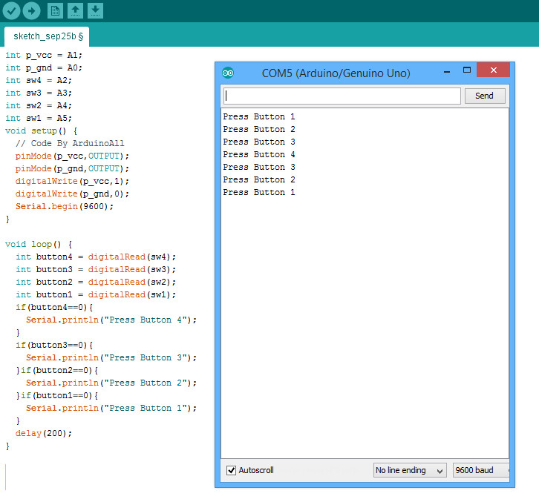Minimize the COM5 Serial Monitor window
This screenshot has width=539, height=502.
(x=447, y=72)
